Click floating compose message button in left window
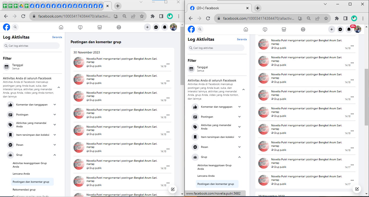This screenshot has width=369, height=197. click(173, 189)
